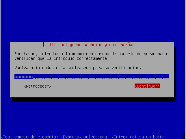Click the blue background above the dialog
186x139 pixels.
(93, 21)
